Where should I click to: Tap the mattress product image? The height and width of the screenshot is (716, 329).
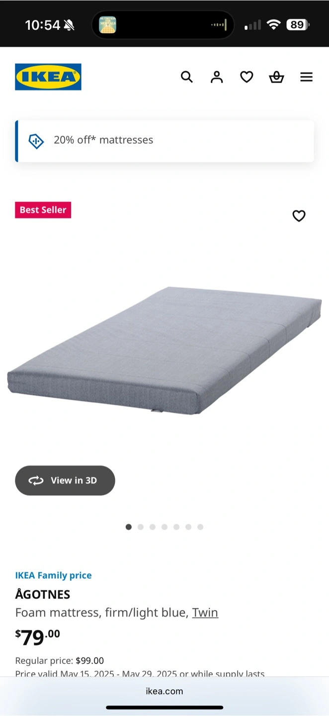click(164, 350)
